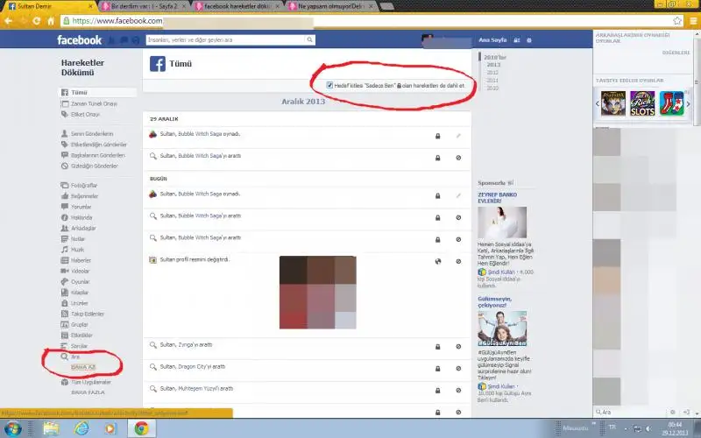Jump to 2012 in the year timeline
Image resolution: width=701 pixels, height=438 pixels.
point(492,73)
